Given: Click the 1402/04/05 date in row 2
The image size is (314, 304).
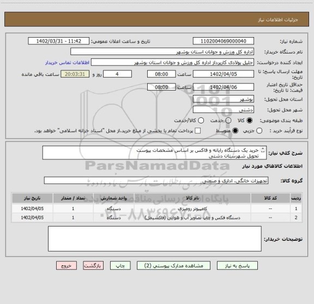Looking at the screenshot, I should pyautogui.click(x=32, y=218).
